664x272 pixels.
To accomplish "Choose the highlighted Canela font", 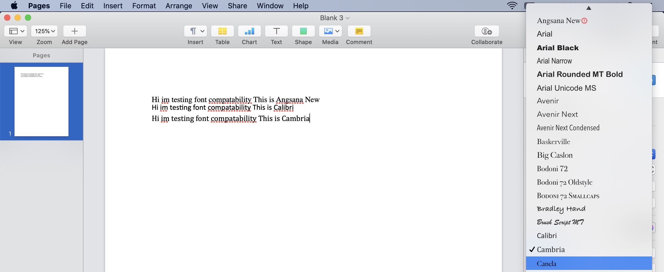I will (x=589, y=263).
